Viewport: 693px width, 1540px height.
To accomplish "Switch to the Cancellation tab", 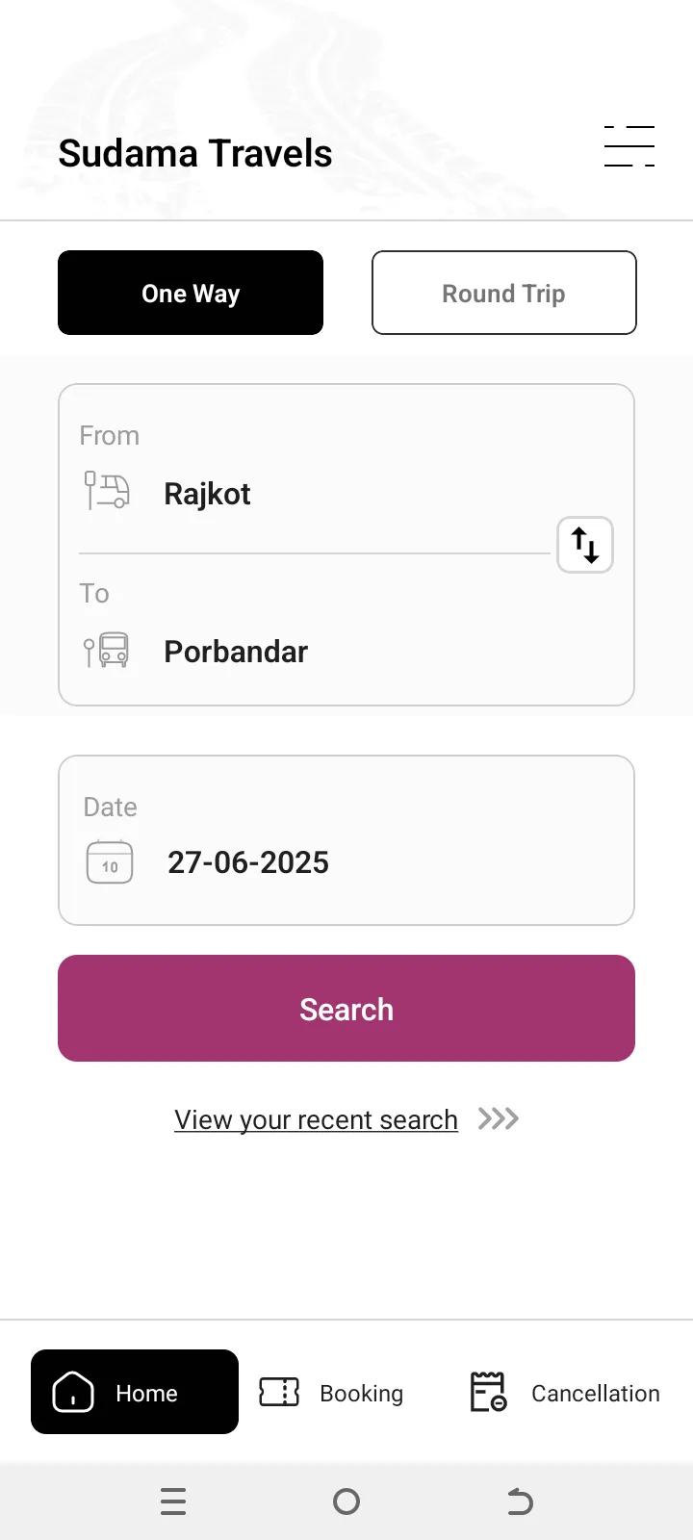I will point(595,1394).
